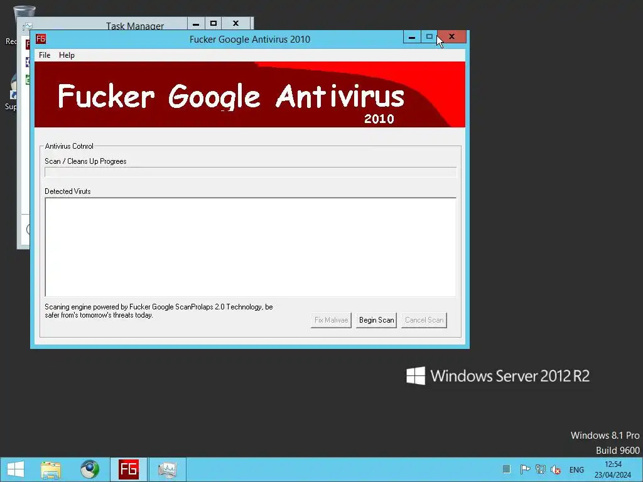Switch to Task Manager from the taskbar
Viewport: 643px width, 482px height.
[167, 469]
